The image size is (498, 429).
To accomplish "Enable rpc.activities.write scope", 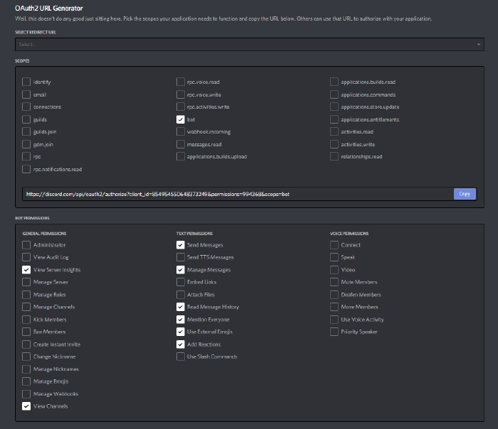I will (181, 107).
